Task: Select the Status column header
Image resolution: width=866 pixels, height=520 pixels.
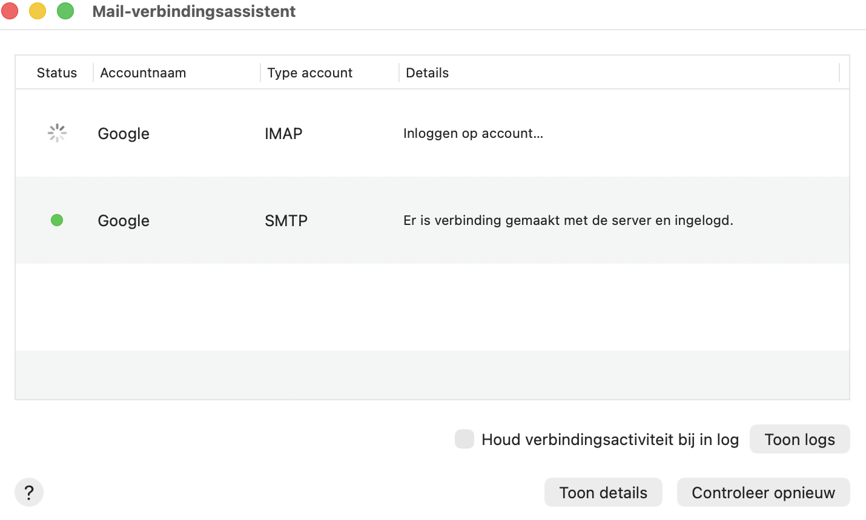Action: coord(56,73)
